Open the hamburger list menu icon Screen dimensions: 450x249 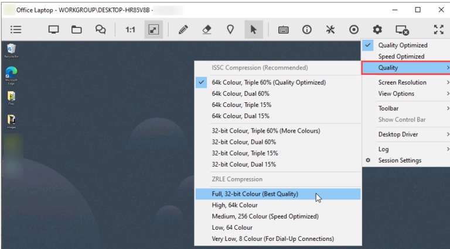(16, 29)
